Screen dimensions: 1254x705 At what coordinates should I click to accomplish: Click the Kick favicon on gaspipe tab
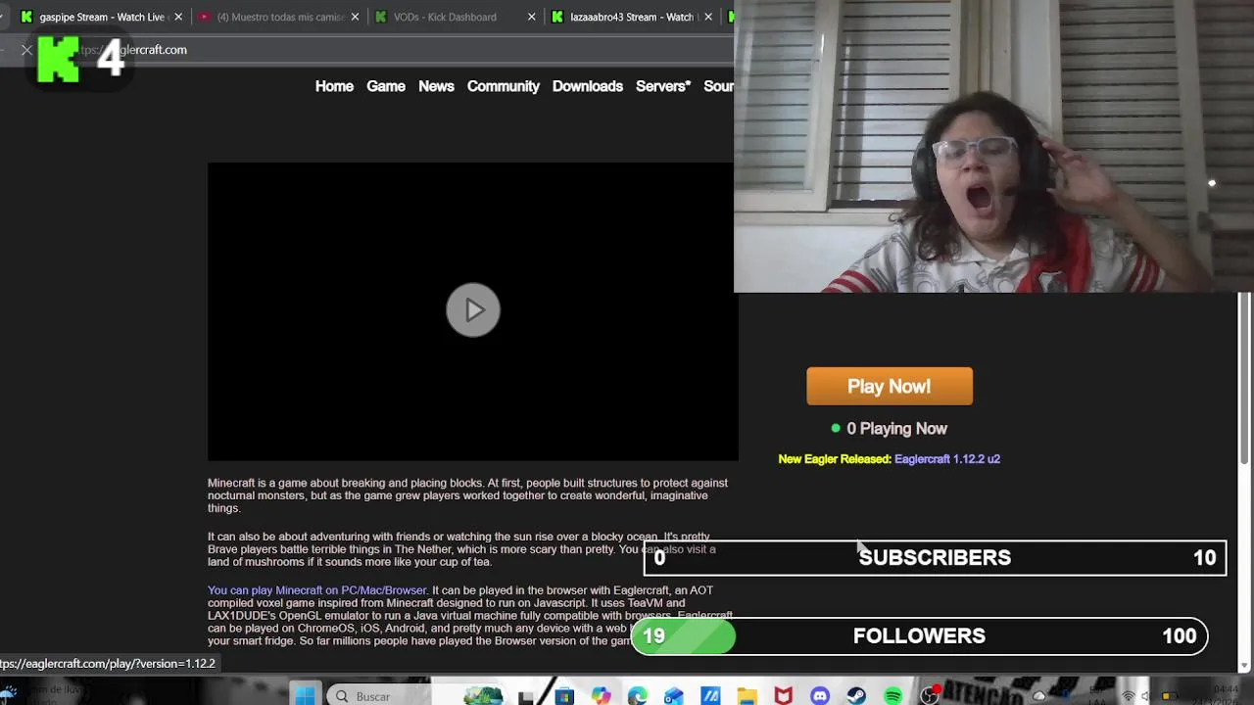(26, 17)
